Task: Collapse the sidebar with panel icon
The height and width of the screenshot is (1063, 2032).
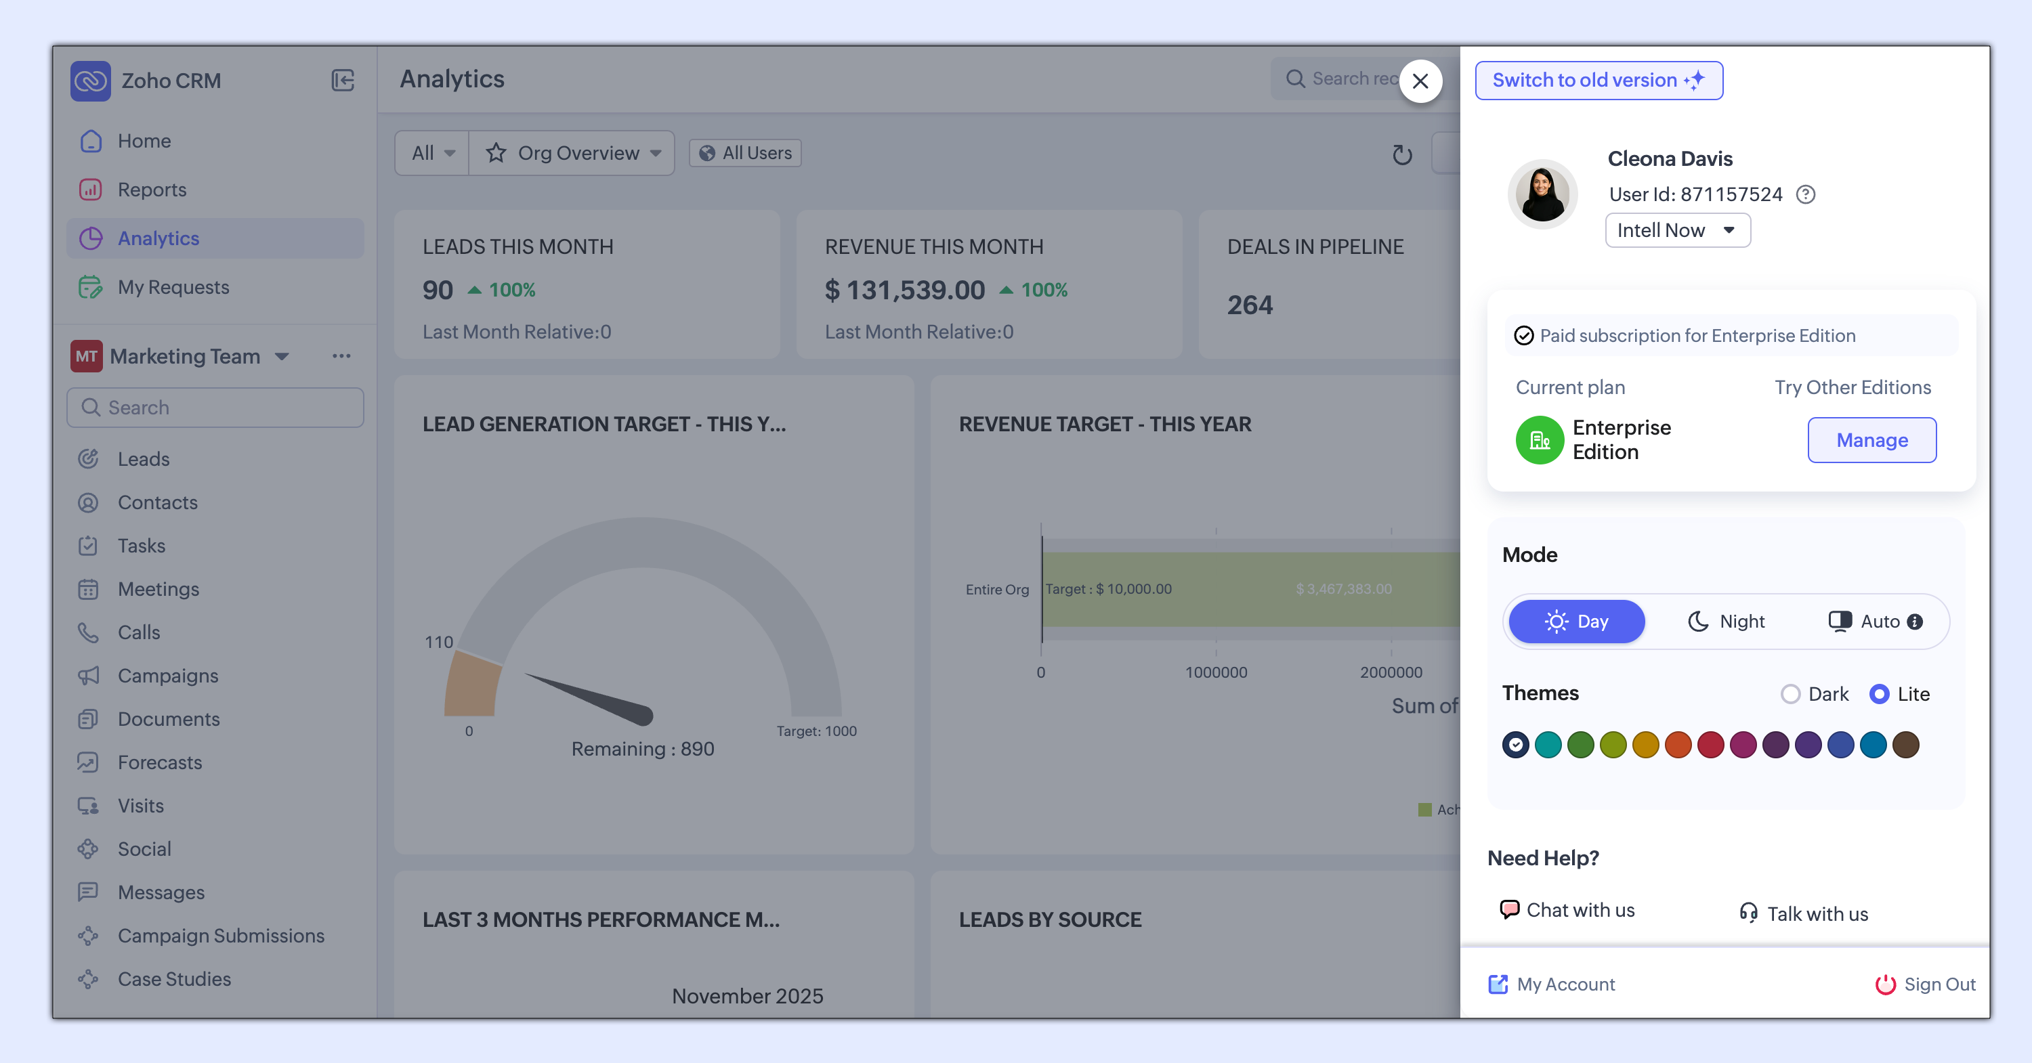Action: pos(342,81)
